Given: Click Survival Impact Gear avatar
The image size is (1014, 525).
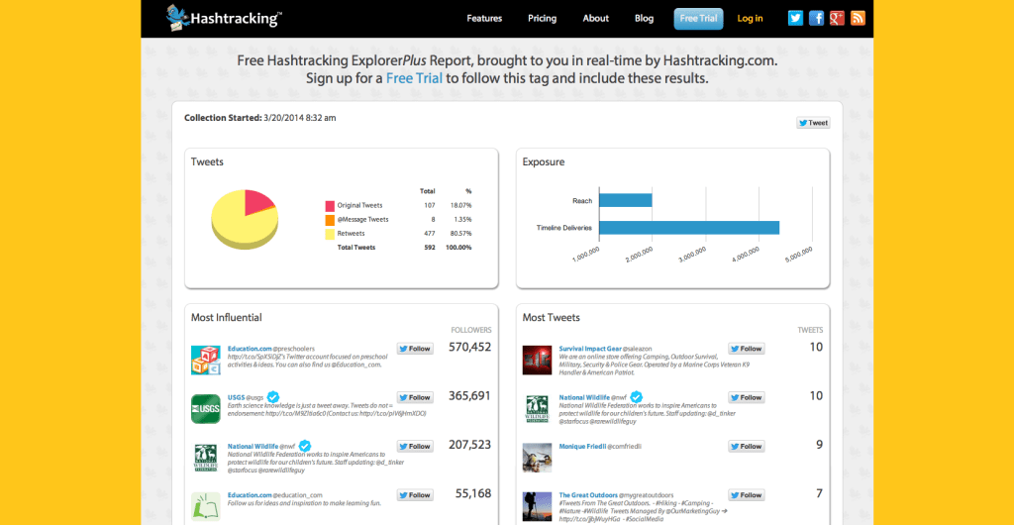Looking at the screenshot, I should pyautogui.click(x=537, y=361).
